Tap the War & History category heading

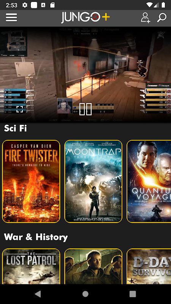tap(36, 237)
